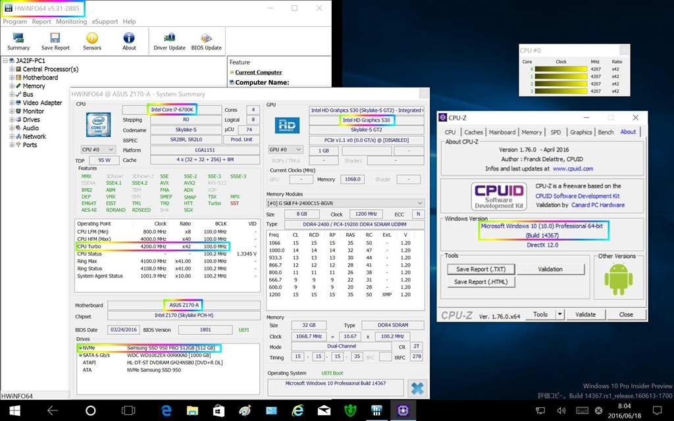Open Microsoft Edge from the taskbar
The image size is (674, 421).
coord(167,410)
